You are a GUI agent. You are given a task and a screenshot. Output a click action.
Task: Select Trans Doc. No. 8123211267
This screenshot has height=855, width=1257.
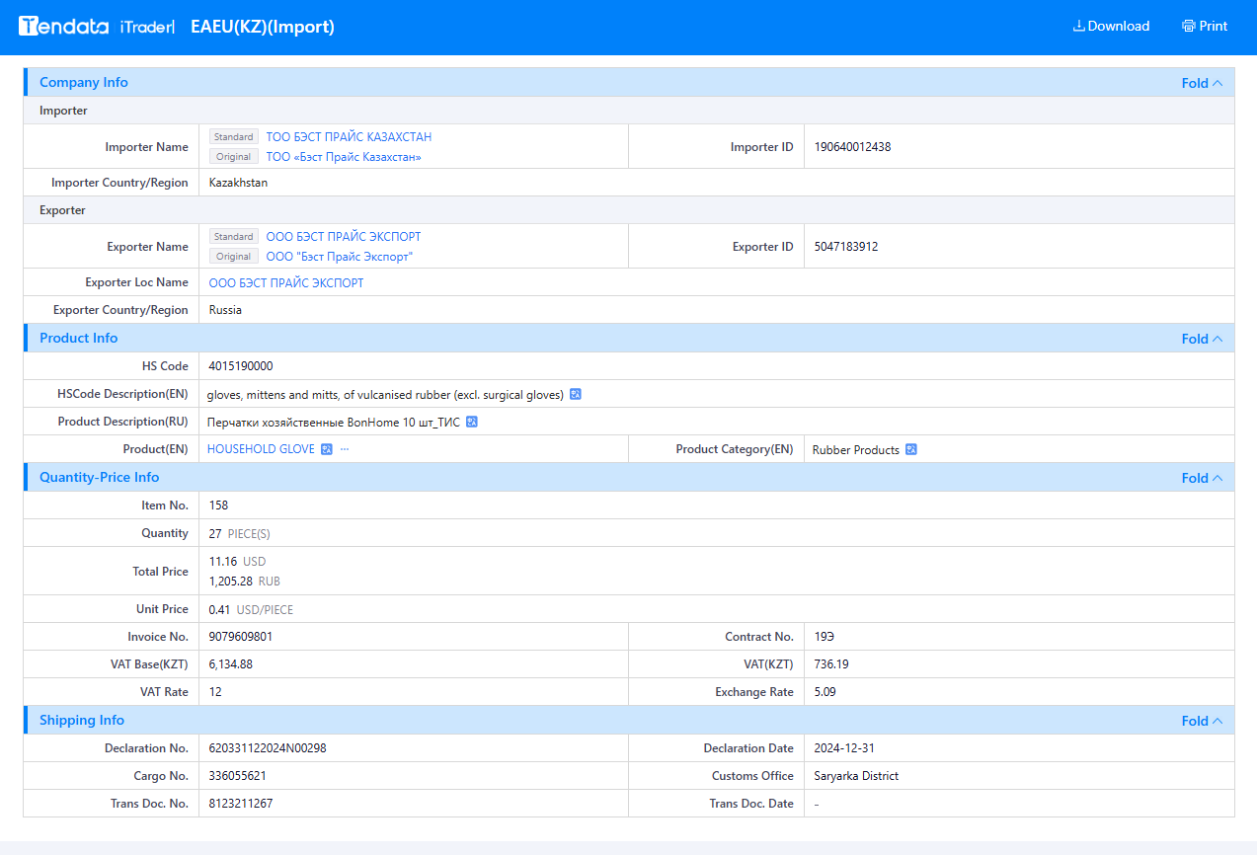(x=241, y=804)
